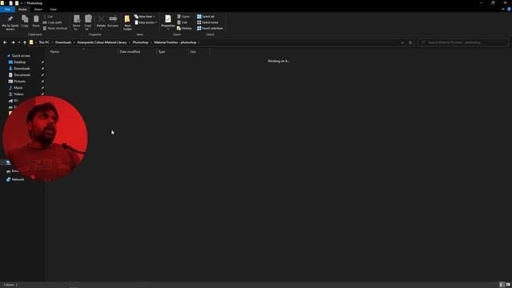Image resolution: width=512 pixels, height=288 pixels.
Task: Click Downloads in breadcrumb path
Action: coord(63,42)
